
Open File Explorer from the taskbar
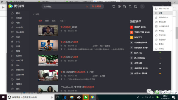[72, 97]
